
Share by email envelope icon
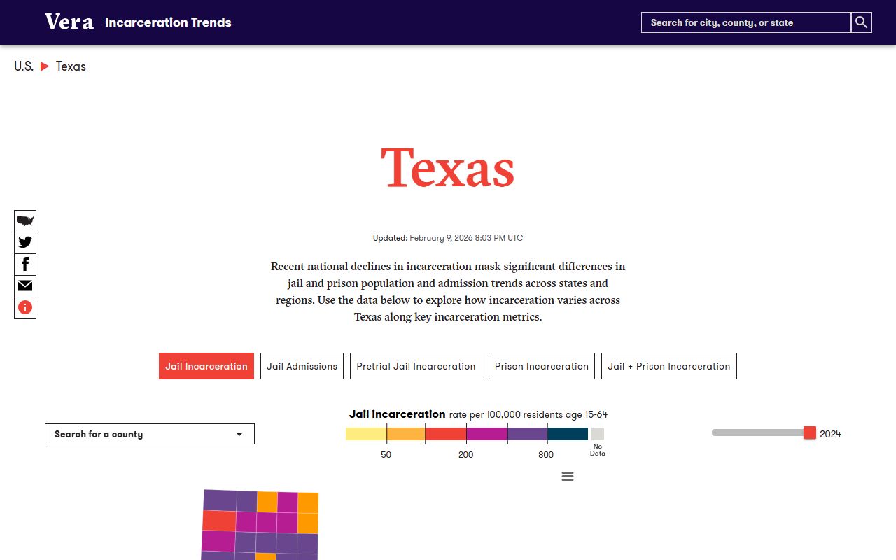coord(25,286)
